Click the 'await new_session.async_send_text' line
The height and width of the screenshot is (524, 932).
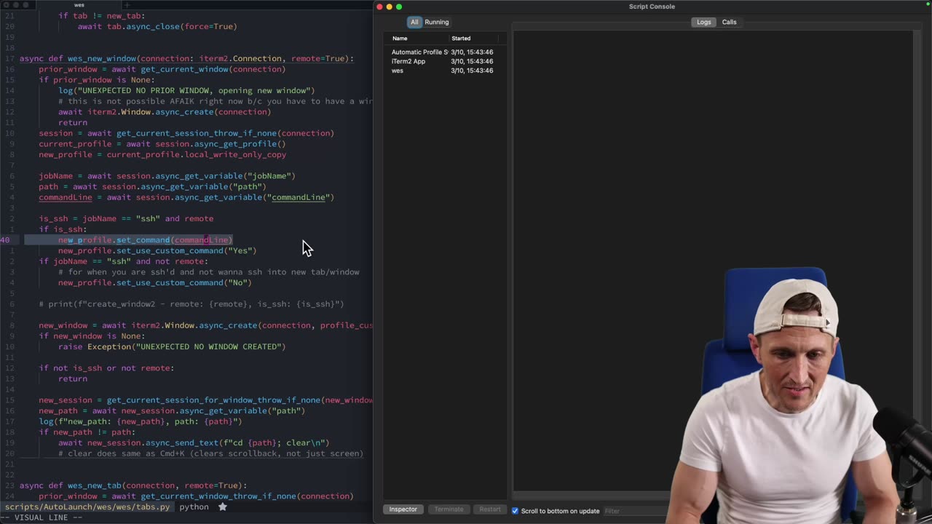click(194, 442)
